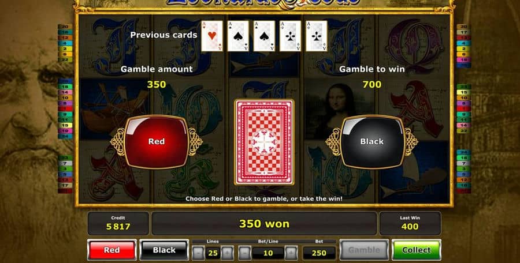Image resolution: width=520 pixels, height=263 pixels.
Task: Collect the win with green Collect button
Action: click(417, 250)
